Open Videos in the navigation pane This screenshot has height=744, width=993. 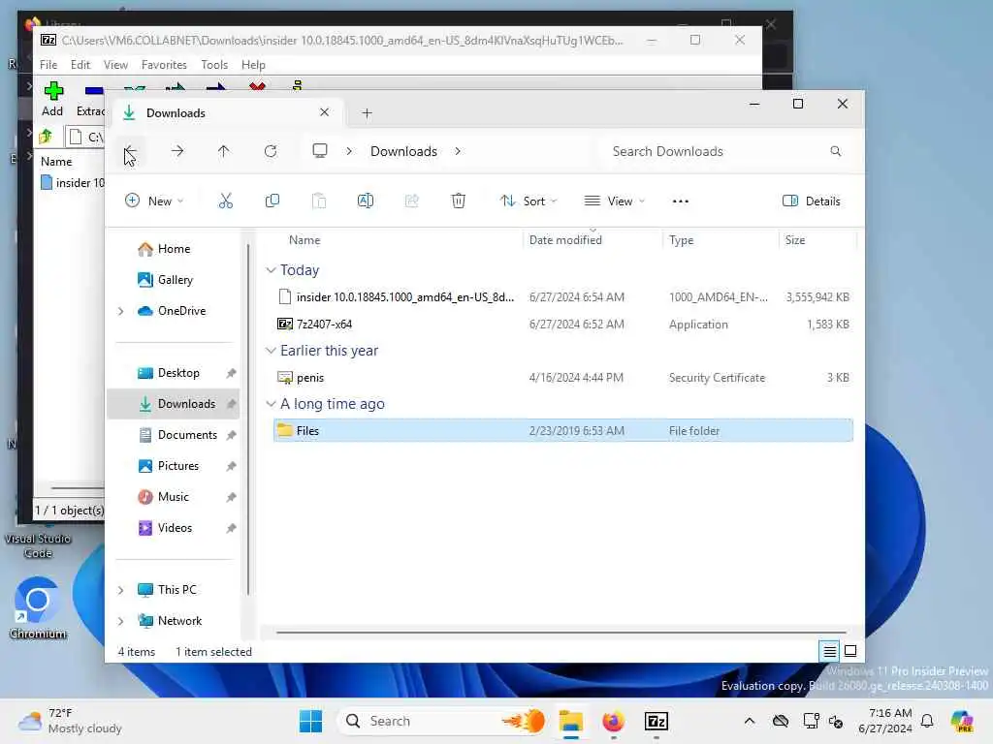tap(175, 528)
